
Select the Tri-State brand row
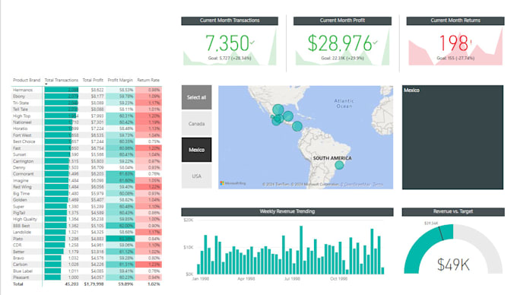click(87, 103)
